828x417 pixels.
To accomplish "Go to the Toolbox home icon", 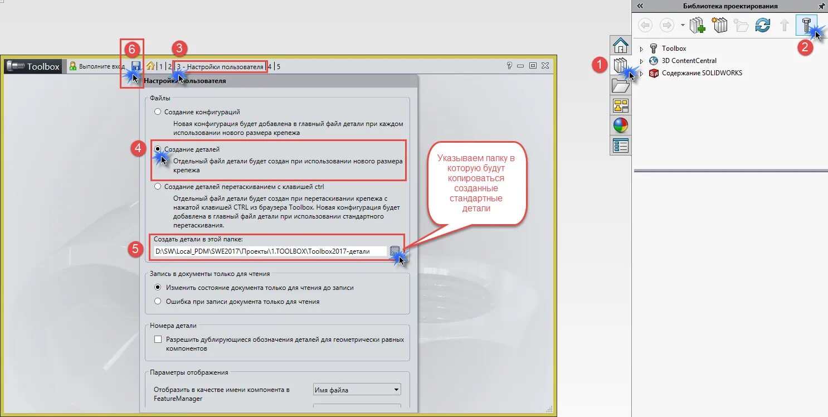I will click(150, 66).
